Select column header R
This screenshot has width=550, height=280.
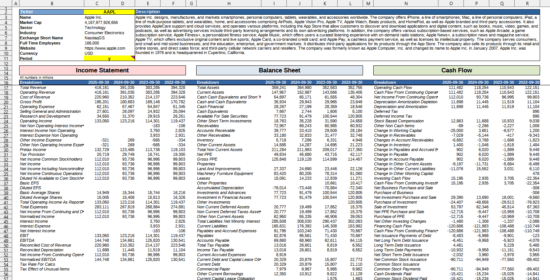[528, 3]
